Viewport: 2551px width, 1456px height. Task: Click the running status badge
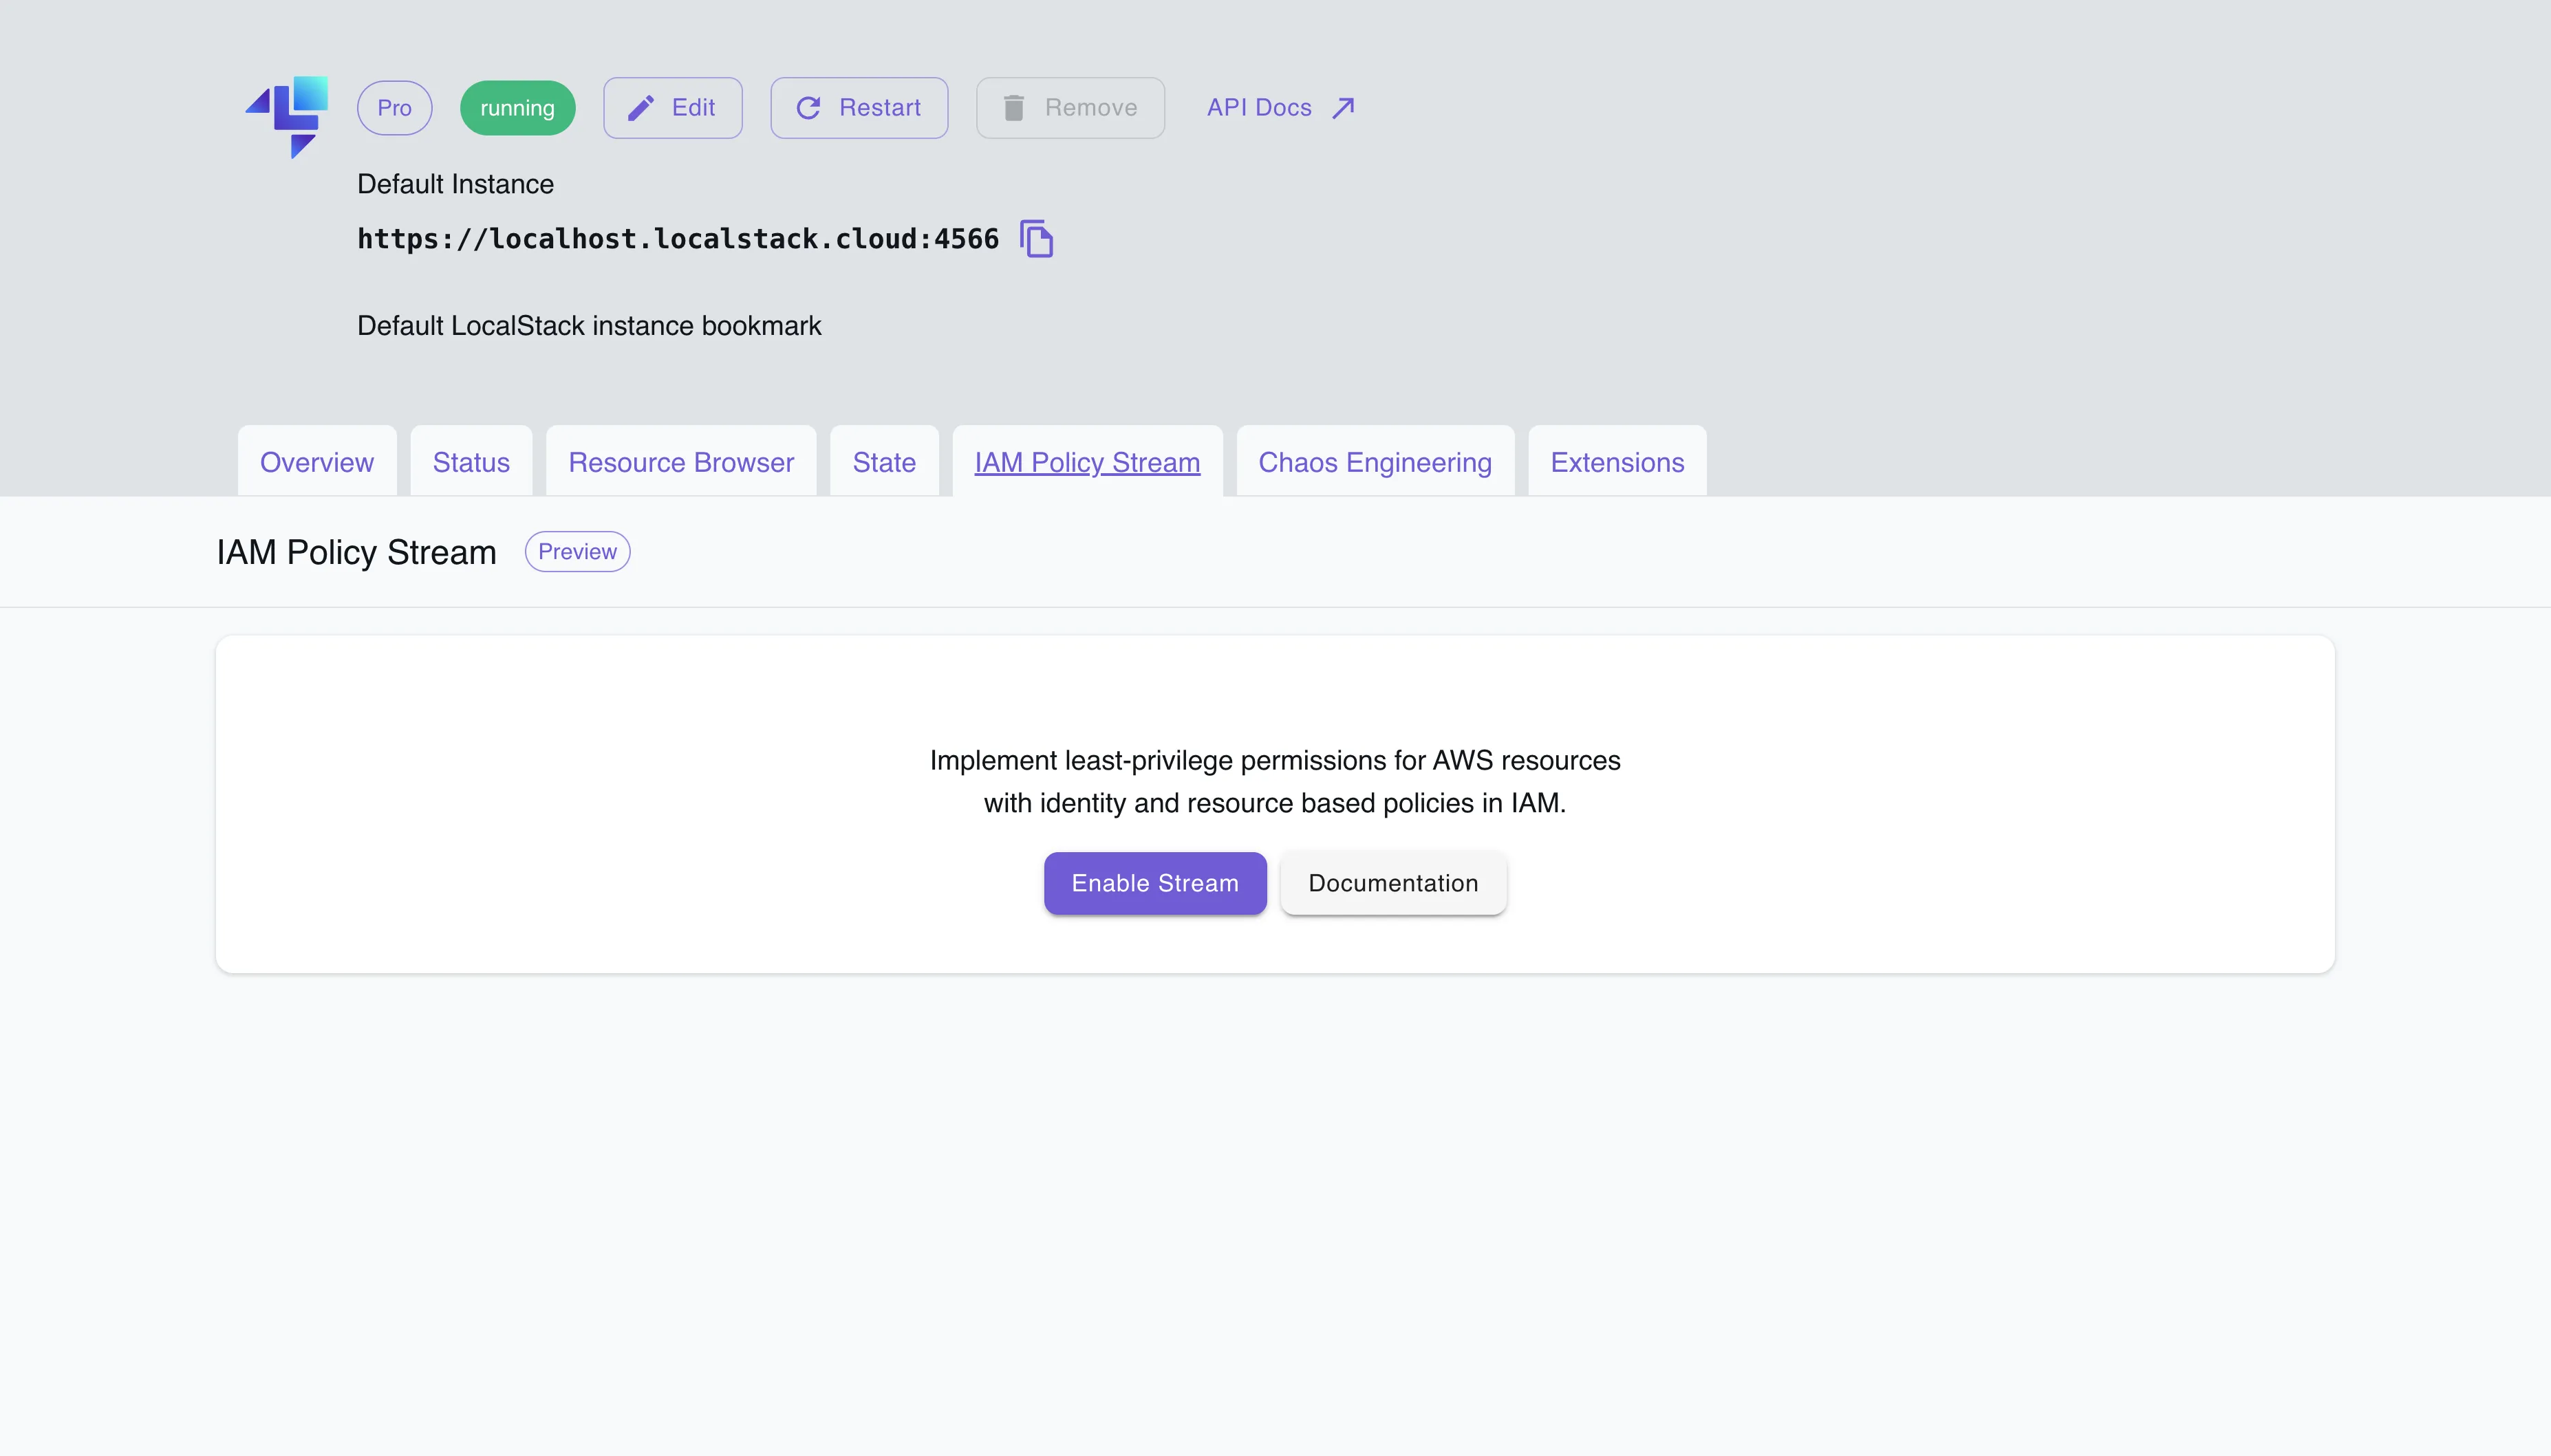(517, 107)
